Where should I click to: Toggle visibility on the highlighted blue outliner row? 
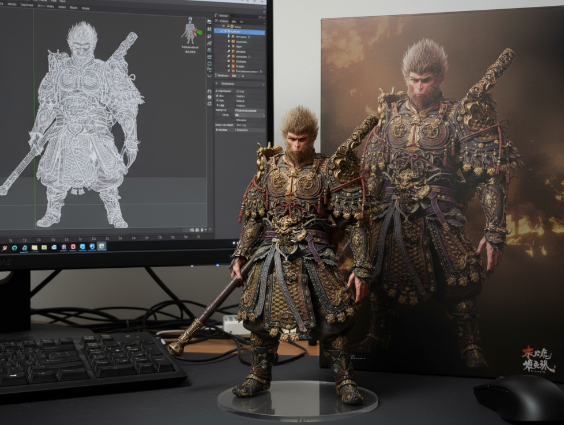coord(261,32)
